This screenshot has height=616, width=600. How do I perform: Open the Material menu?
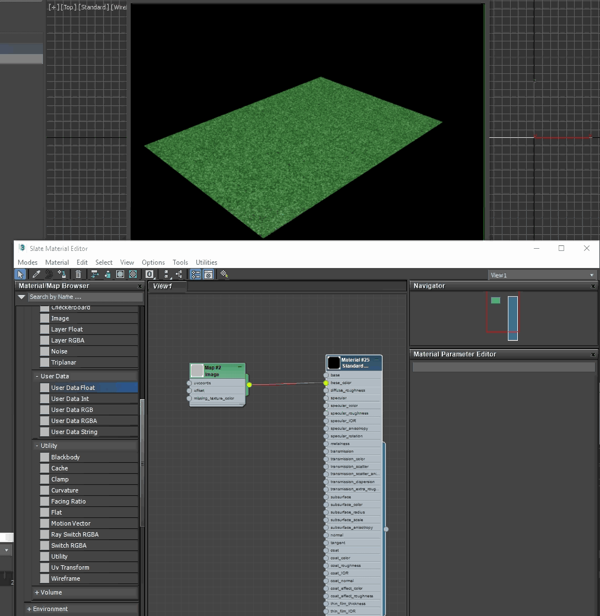57,263
